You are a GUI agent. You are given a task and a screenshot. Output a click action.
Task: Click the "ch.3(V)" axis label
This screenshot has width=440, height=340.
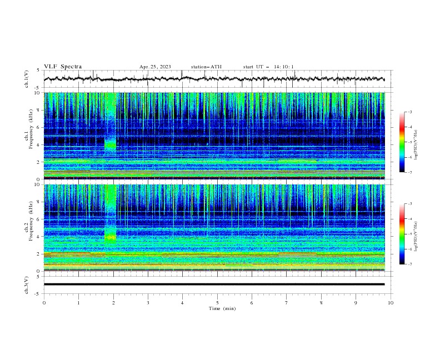[27, 285]
